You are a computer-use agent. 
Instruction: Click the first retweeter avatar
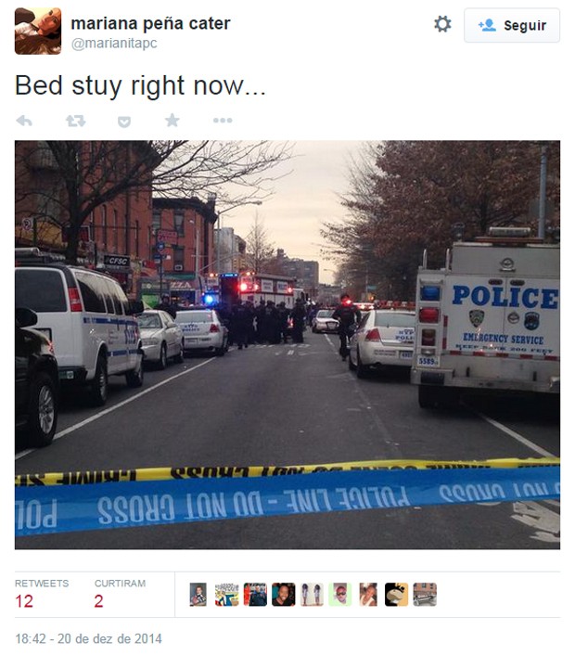click(x=198, y=595)
